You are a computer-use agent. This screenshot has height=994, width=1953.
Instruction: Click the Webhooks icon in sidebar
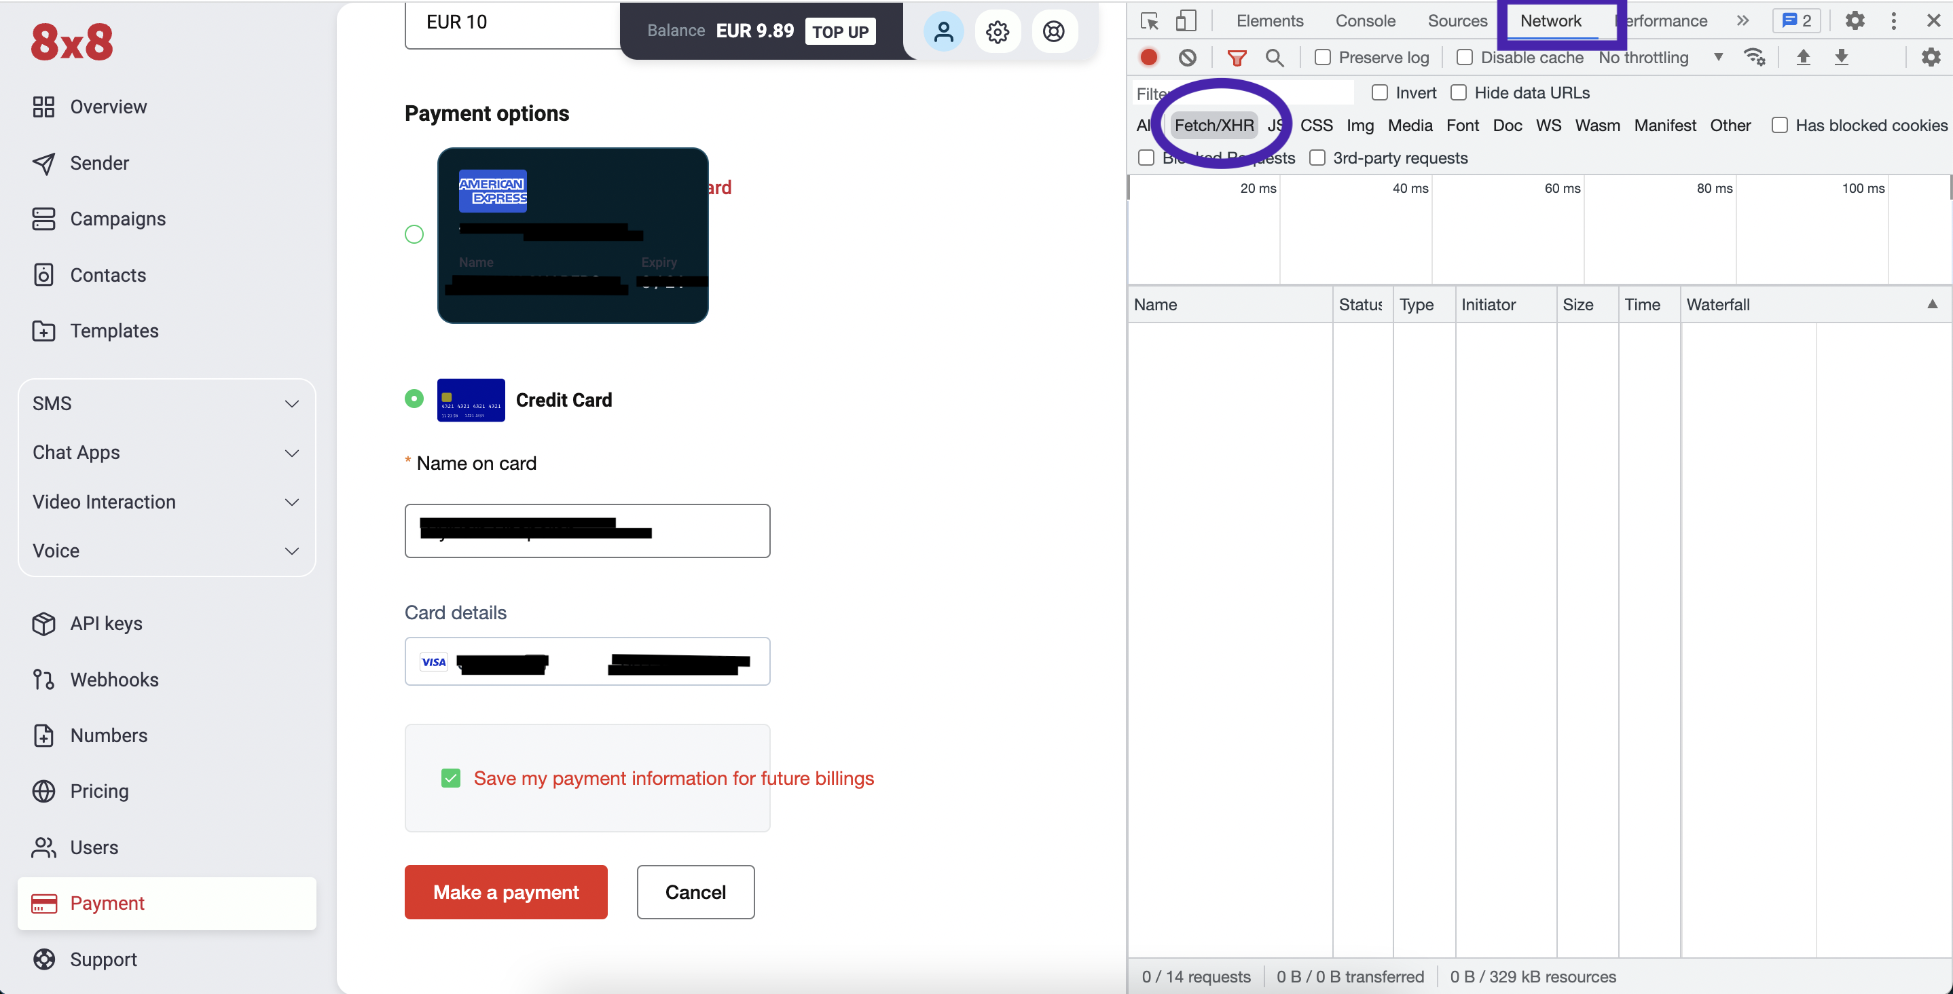point(43,680)
